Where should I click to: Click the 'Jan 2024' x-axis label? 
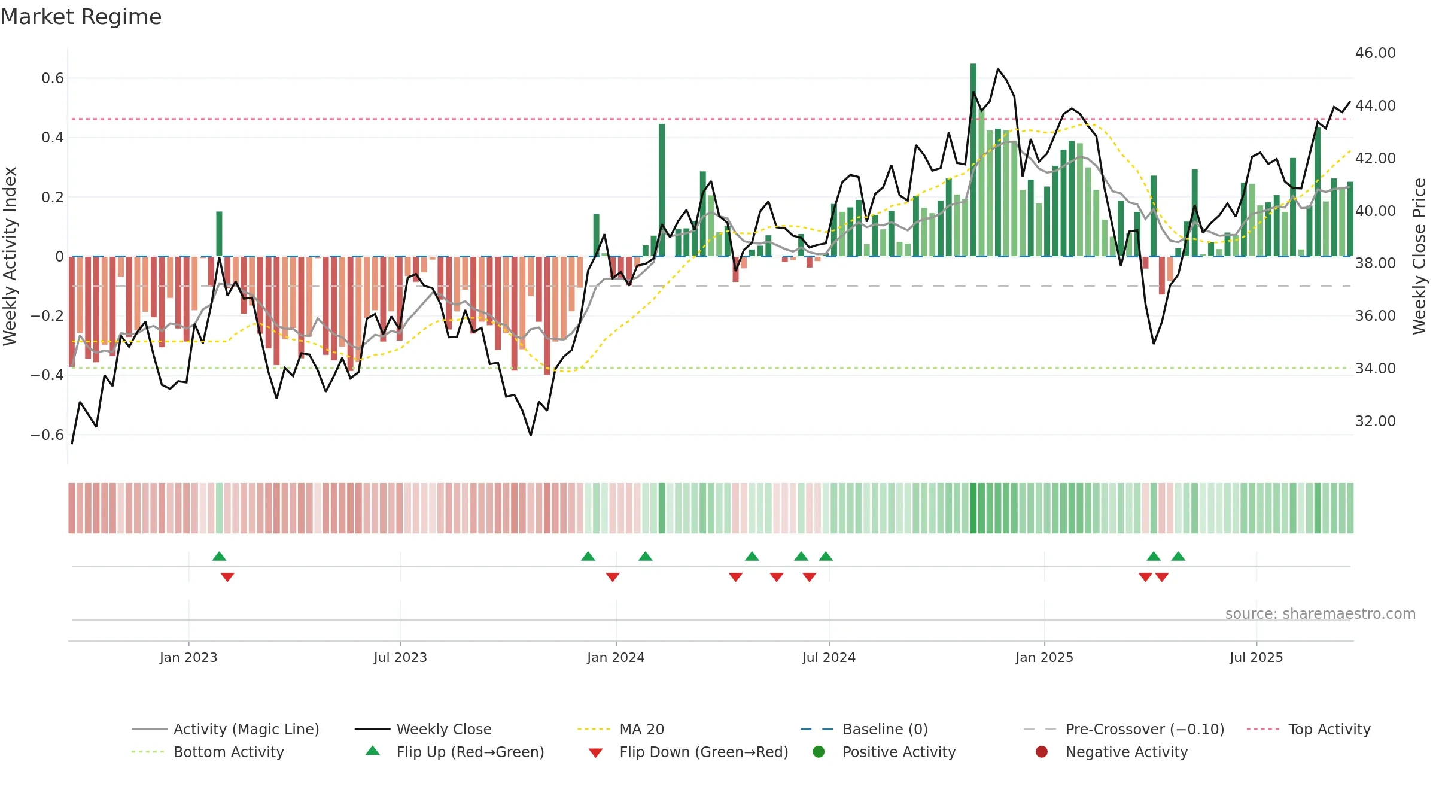(x=616, y=658)
